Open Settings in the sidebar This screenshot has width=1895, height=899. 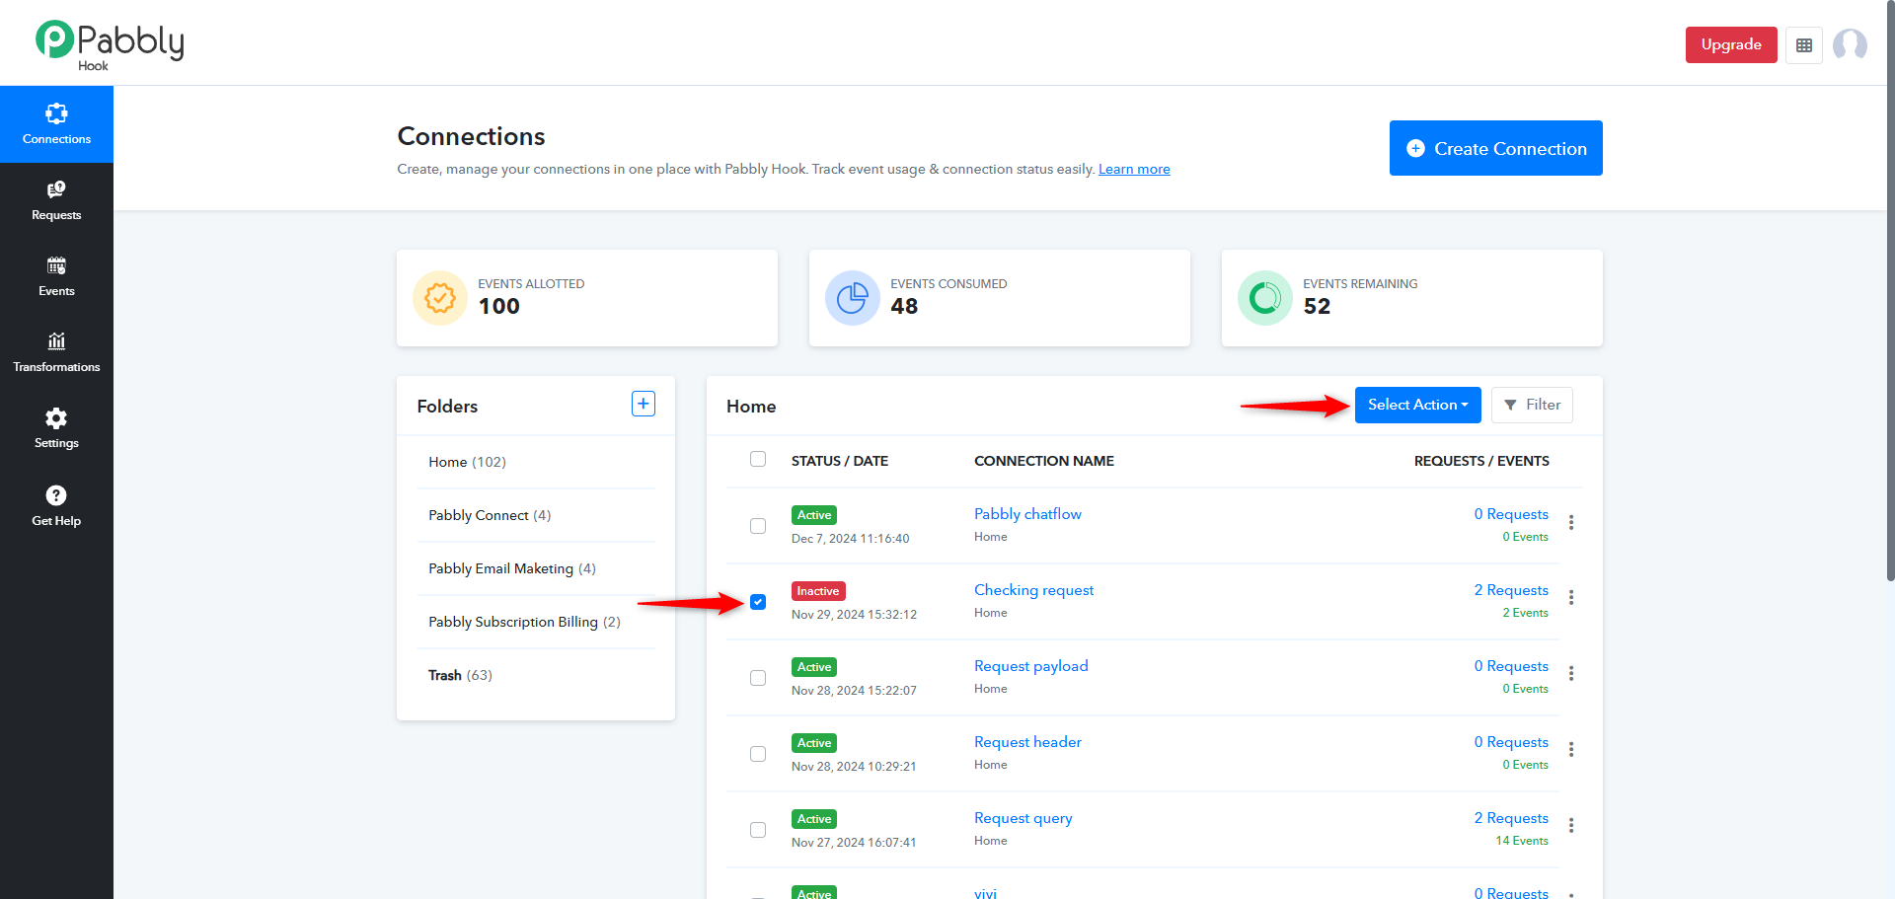coord(56,428)
